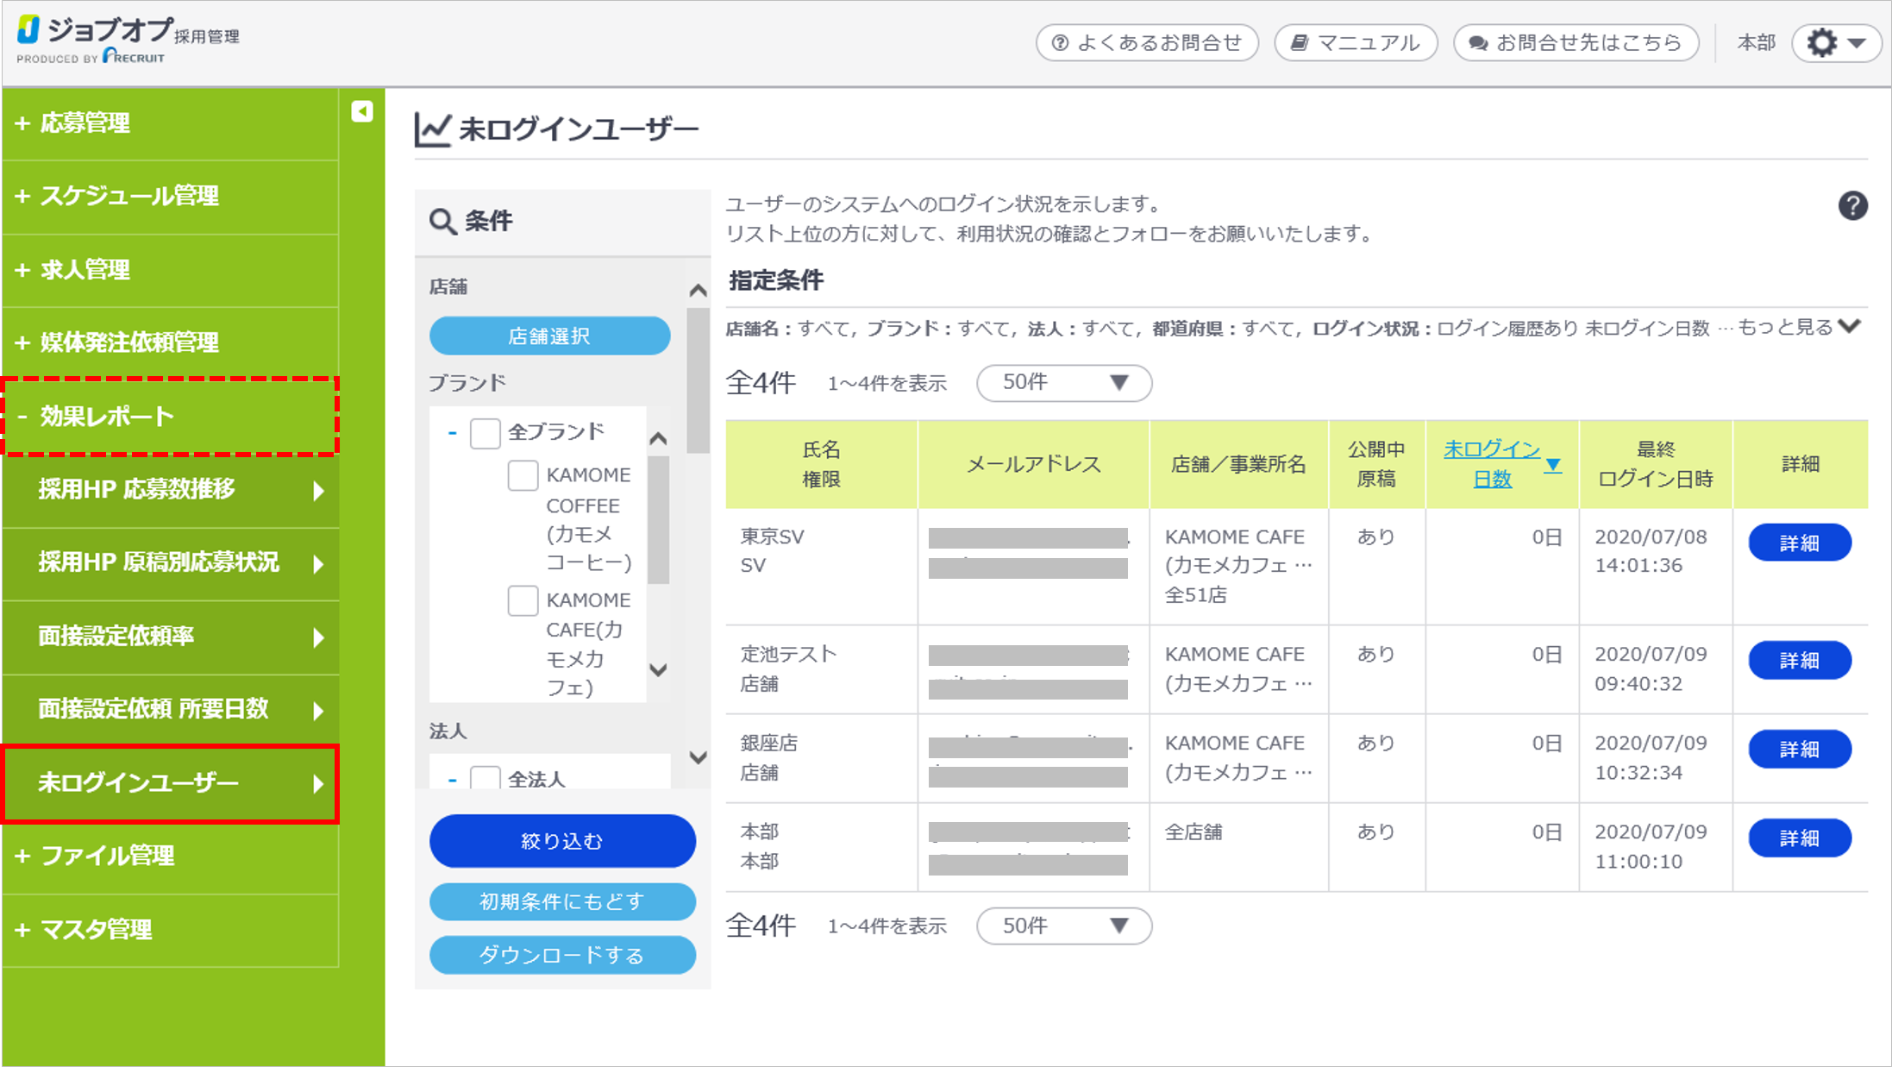Image resolution: width=1892 pixels, height=1067 pixels.
Task: Open マニュアル with the book icon
Action: (1356, 43)
